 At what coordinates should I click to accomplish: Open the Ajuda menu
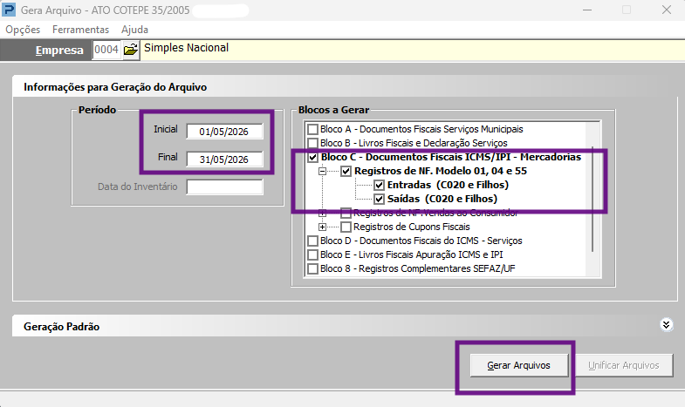134,30
